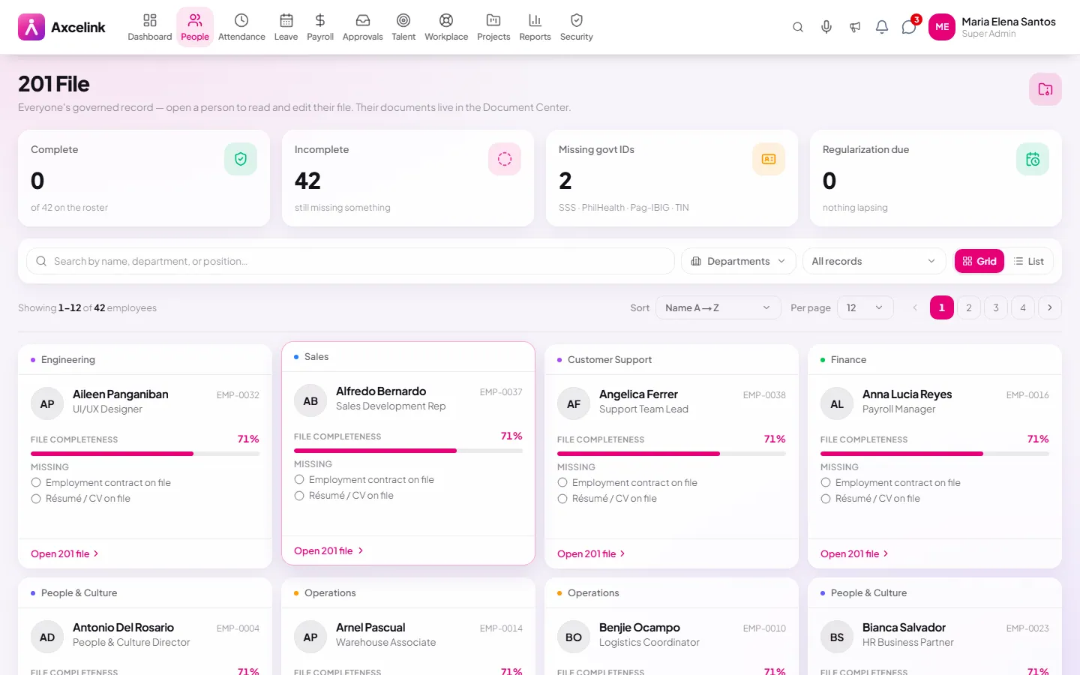The image size is (1080, 675).
Task: Open the Projects nav item
Action: (x=493, y=27)
